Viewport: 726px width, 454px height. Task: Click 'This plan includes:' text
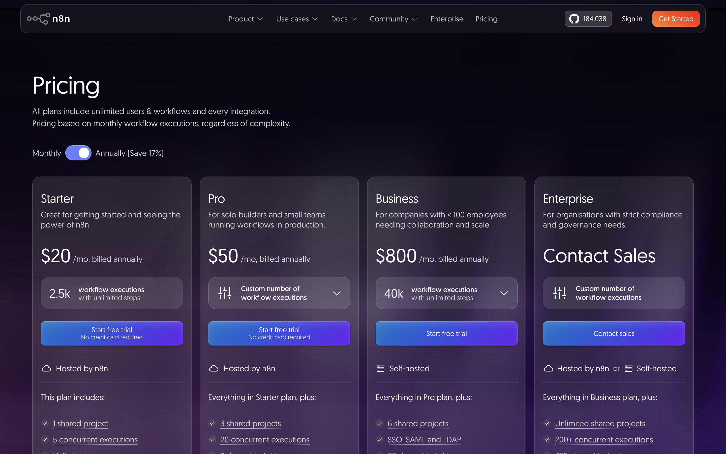73,397
